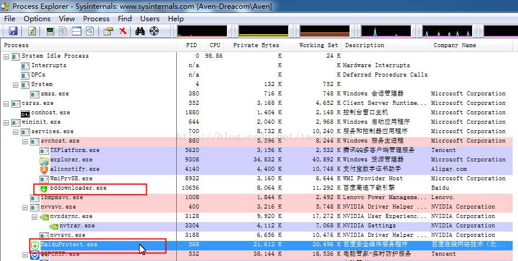Click the explorer.exe folder icon
518x261 pixels.
click(44, 160)
